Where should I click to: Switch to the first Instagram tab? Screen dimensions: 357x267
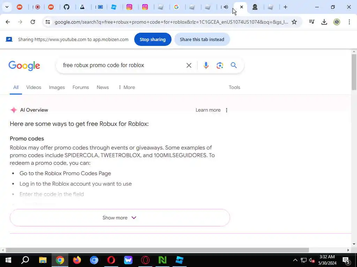tap(129, 7)
